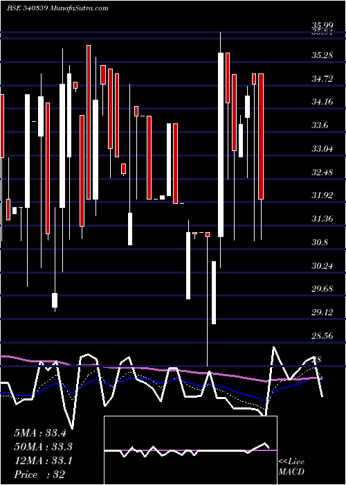Select the 33.04 price axis label
Screen dimensions: 346x485
click(x=322, y=149)
